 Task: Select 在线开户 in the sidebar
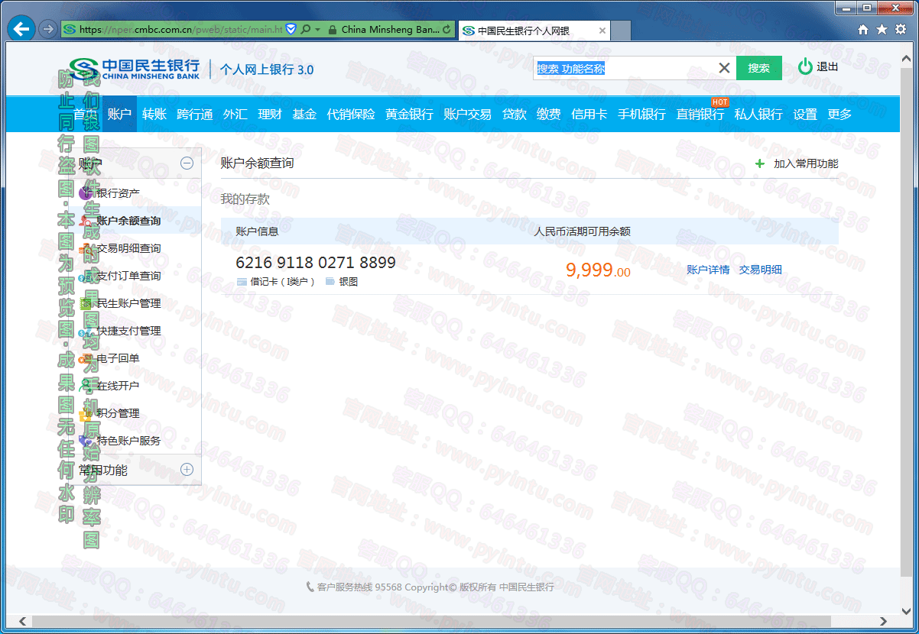coord(119,386)
